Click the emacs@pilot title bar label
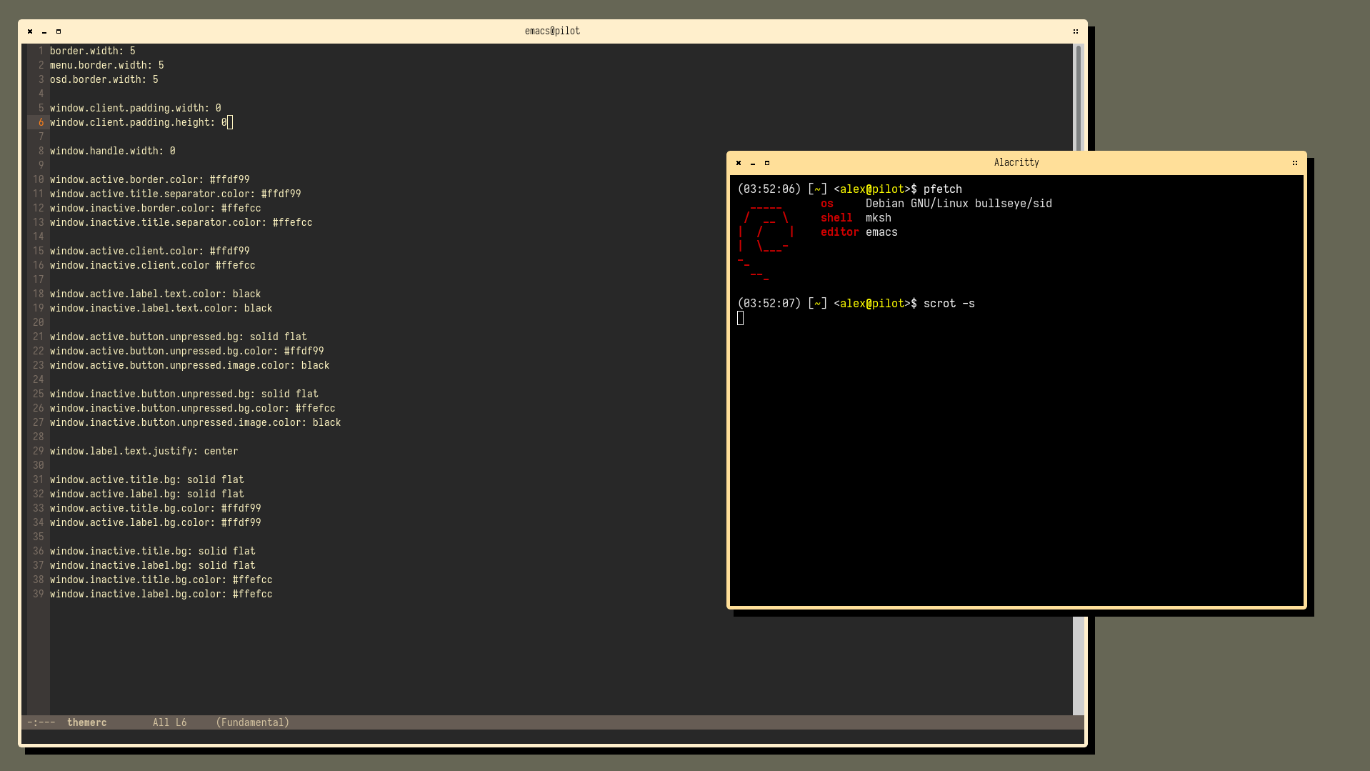This screenshot has width=1370, height=771. click(x=552, y=31)
